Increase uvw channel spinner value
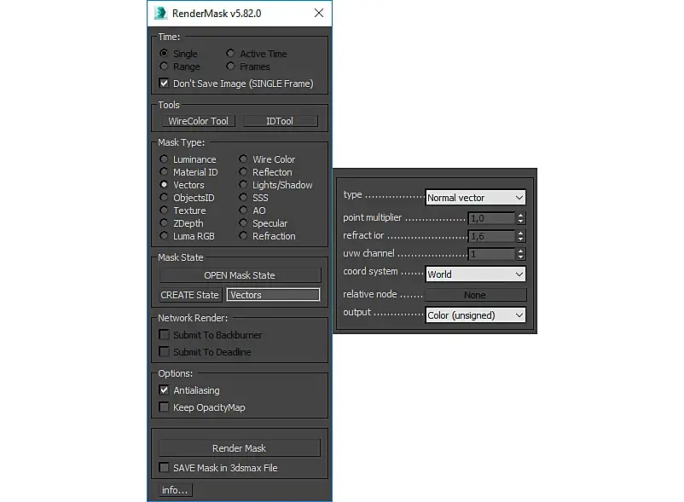The width and height of the screenshot is (684, 502). point(520,251)
